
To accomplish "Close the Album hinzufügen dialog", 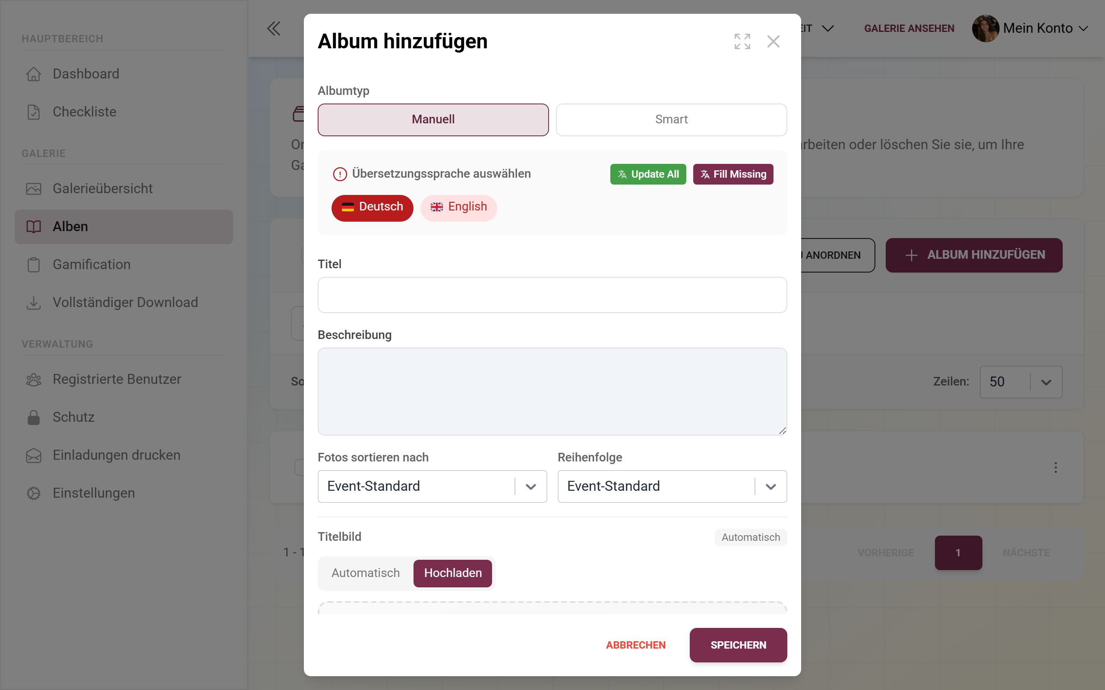I will pyautogui.click(x=773, y=41).
